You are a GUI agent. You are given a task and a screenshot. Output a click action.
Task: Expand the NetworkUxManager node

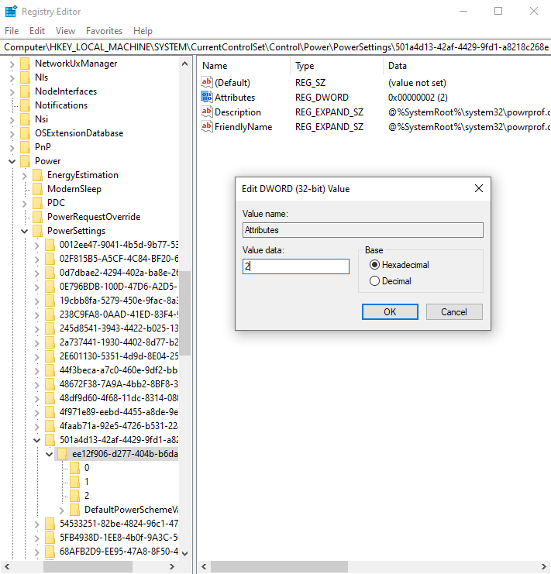click(x=12, y=64)
